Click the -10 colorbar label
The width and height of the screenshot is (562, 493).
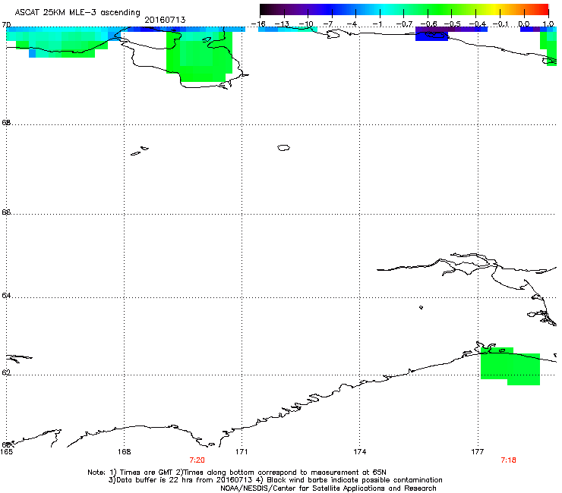pos(306,24)
